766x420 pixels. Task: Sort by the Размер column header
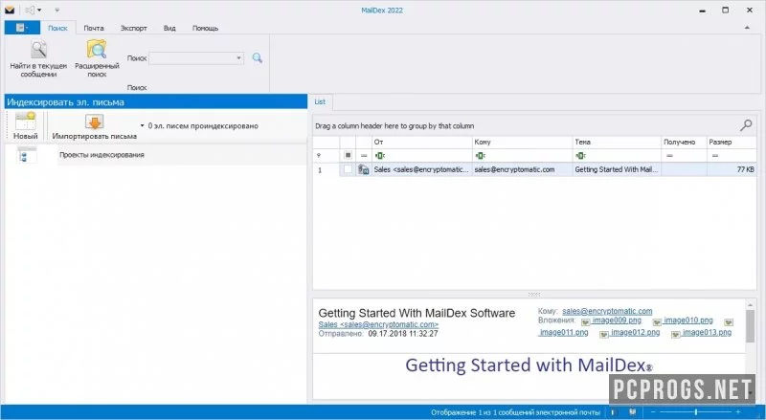(731, 143)
